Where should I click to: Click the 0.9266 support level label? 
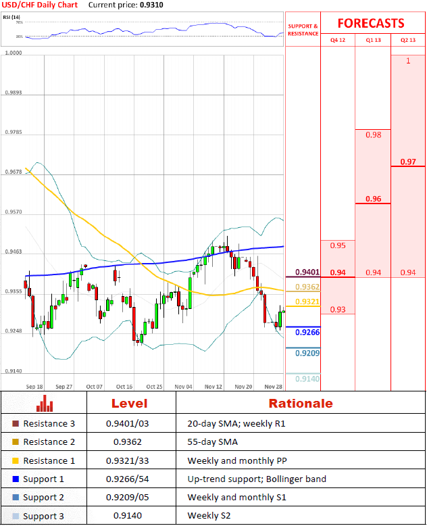[307, 332]
